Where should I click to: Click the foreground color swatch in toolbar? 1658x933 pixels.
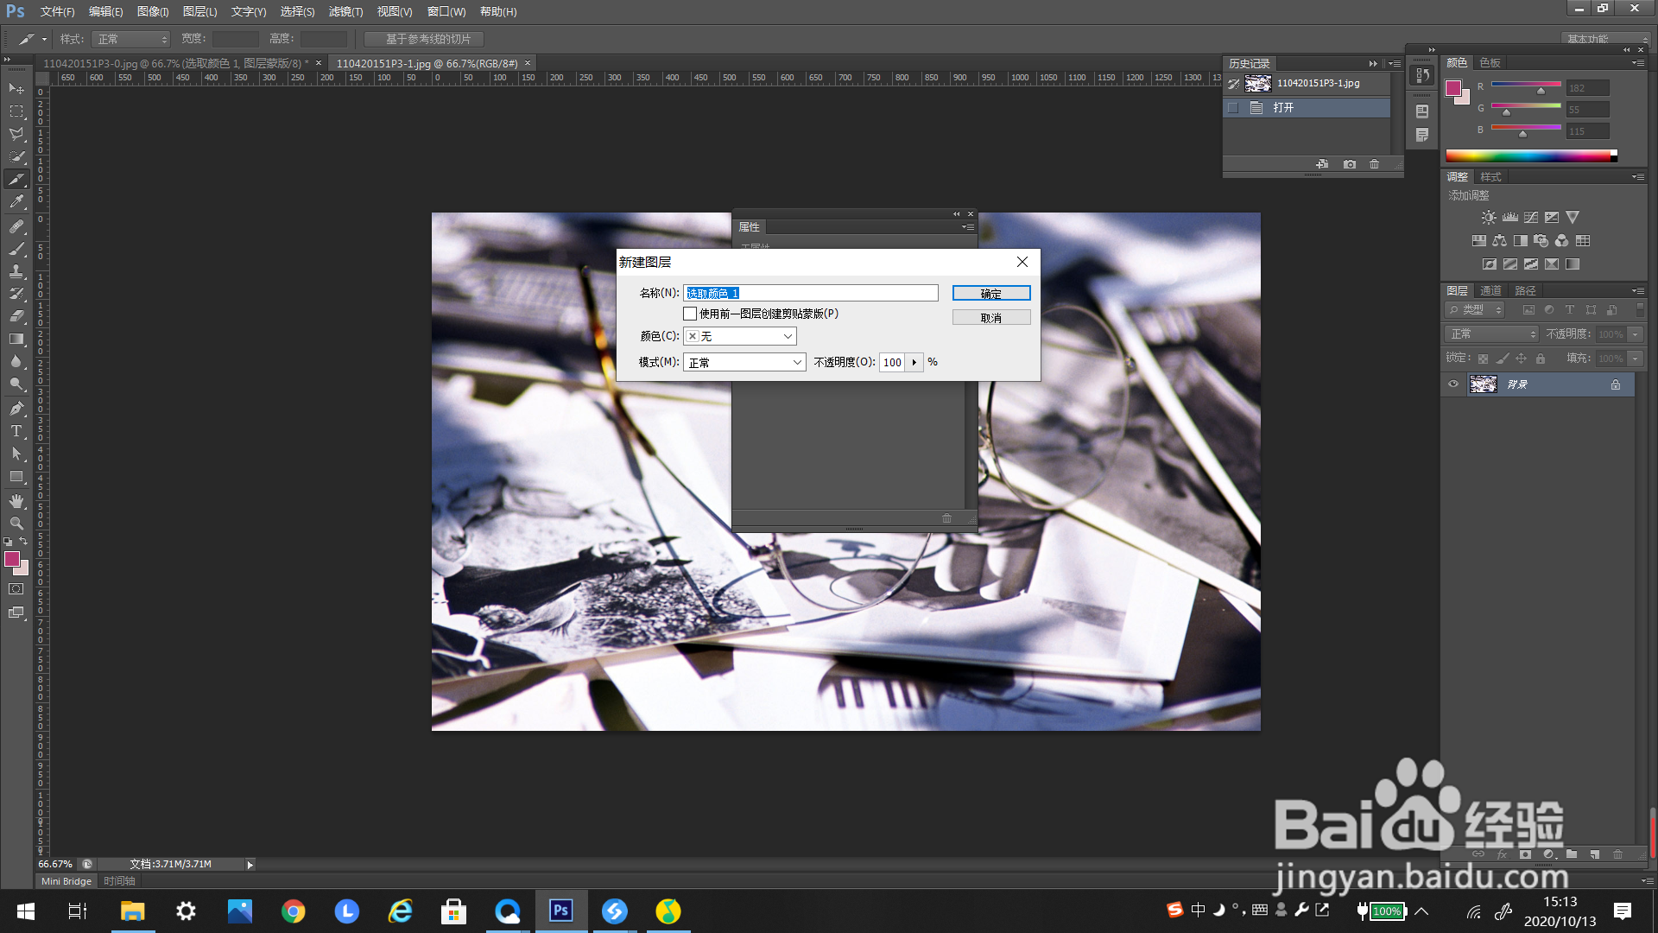12,559
